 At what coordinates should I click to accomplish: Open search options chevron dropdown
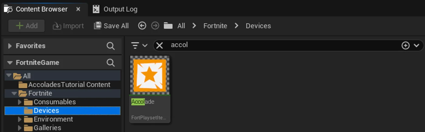pyautogui.click(x=416, y=45)
